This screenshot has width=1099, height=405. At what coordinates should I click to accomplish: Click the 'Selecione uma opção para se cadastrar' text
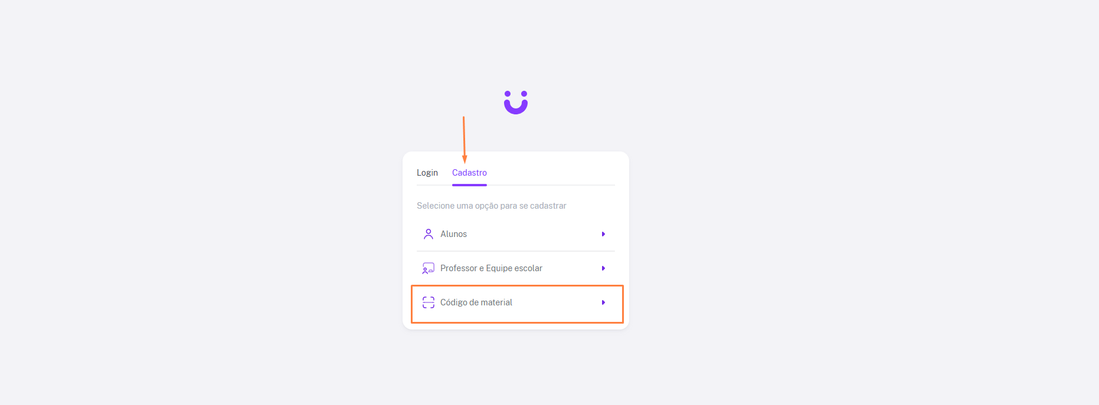(x=491, y=206)
